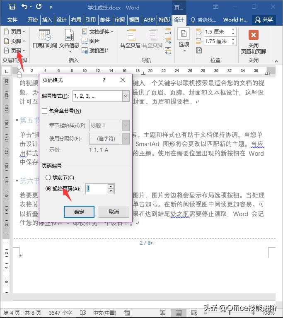Click the 起始页码 start-at number field
This screenshot has width=283, height=318.
(x=97, y=189)
